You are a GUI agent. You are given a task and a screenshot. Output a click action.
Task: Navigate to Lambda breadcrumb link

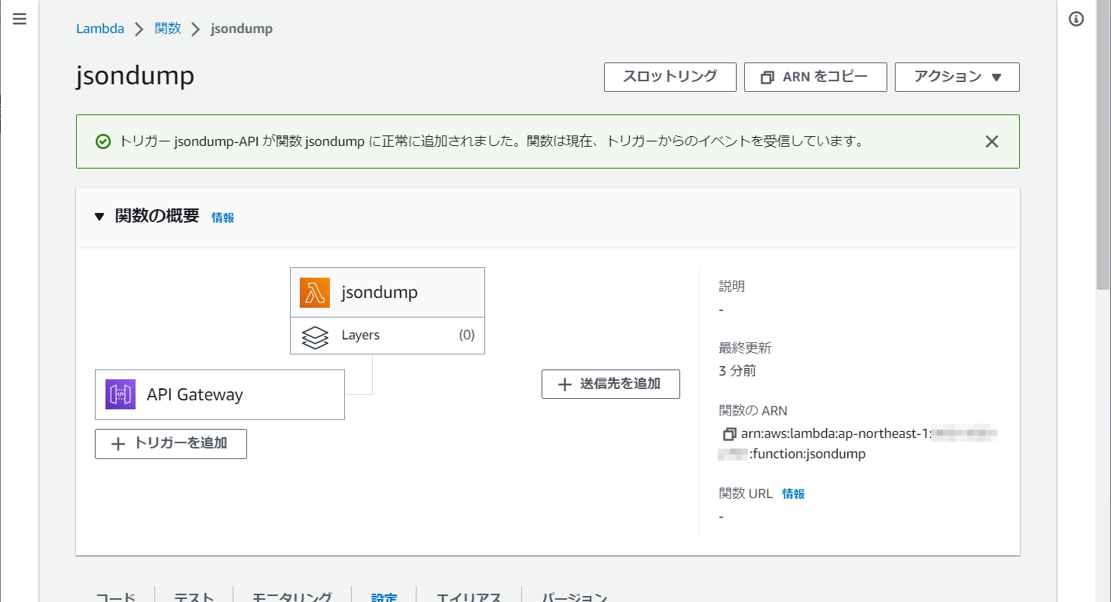pos(100,29)
